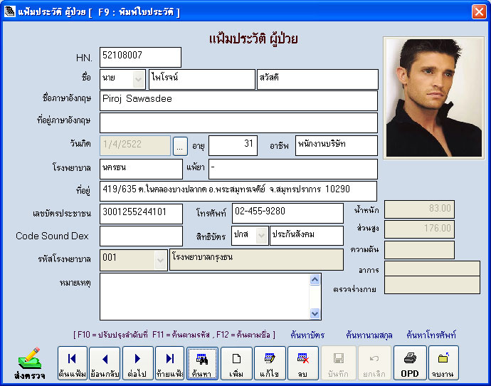Expand the hospital code dropdown showing 001
The height and width of the screenshot is (386, 491).
pos(160,260)
